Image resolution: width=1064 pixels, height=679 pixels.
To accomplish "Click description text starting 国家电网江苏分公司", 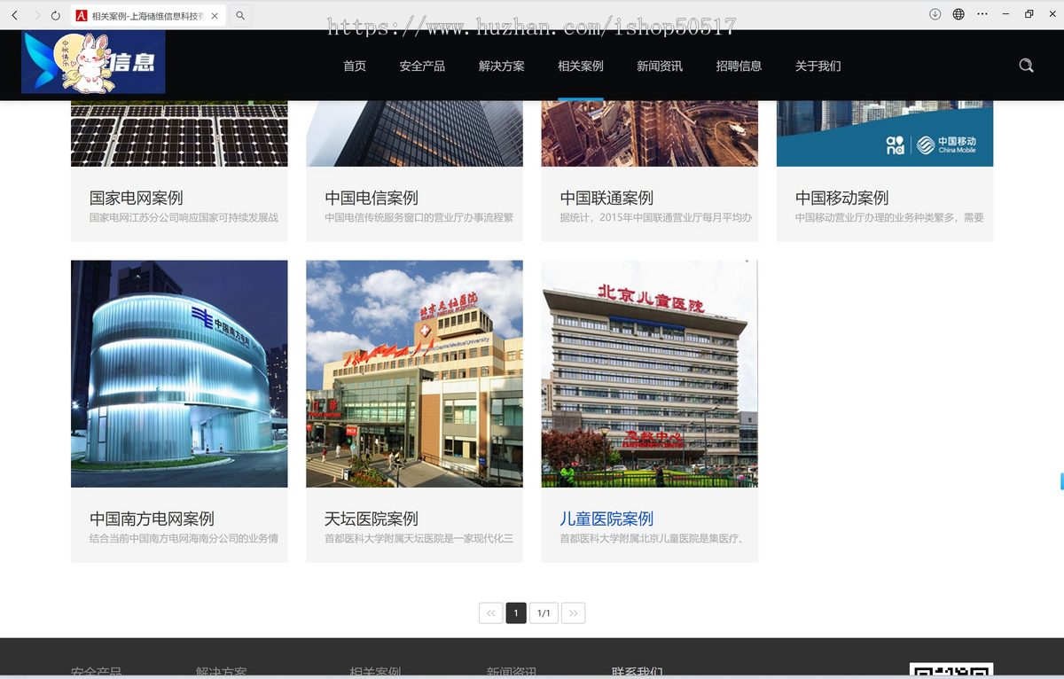I will click(x=184, y=217).
